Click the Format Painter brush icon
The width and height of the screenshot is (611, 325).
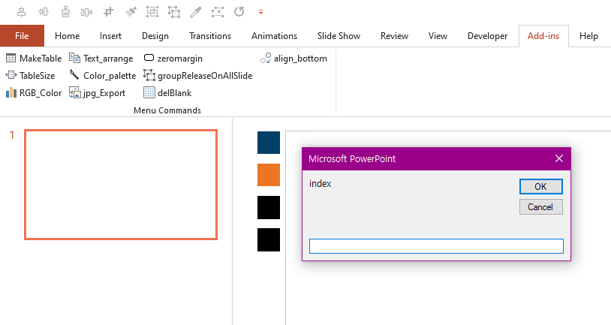[x=131, y=12]
